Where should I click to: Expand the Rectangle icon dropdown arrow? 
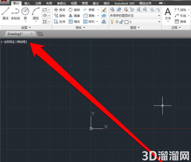pyautogui.click(x=49, y=10)
